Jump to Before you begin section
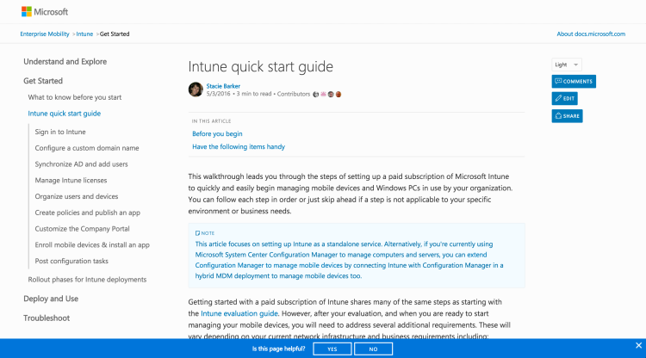Screen dimensions: 646x358 (x=217, y=133)
